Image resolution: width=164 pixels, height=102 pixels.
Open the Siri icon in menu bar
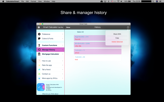(157, 1)
